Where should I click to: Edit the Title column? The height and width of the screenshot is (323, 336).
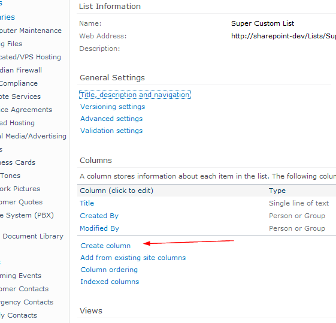click(x=87, y=203)
